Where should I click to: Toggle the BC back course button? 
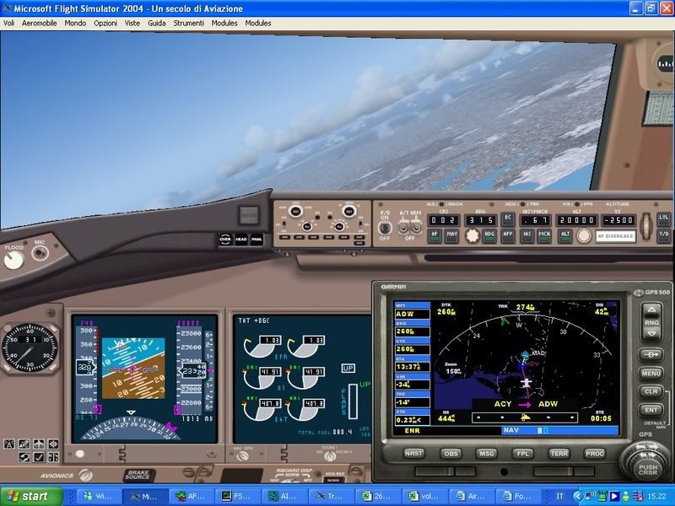(508, 218)
